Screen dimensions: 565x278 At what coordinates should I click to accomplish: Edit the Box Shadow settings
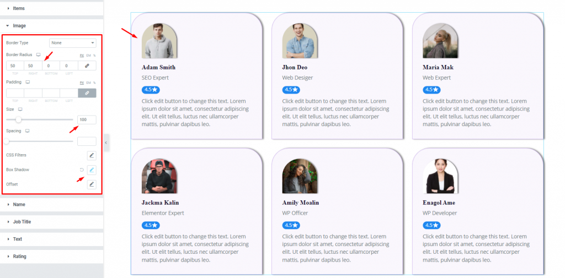tap(92, 170)
